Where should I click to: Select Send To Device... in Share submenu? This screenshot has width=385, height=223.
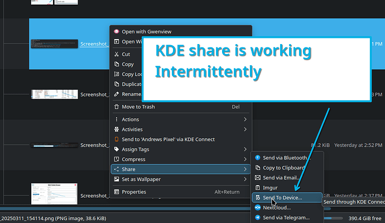pos(287,198)
